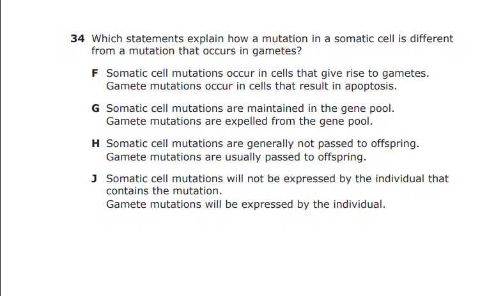480x296 pixels.
Task: Click 'Somatic cell mutations occur in cells' line
Action: (268, 74)
